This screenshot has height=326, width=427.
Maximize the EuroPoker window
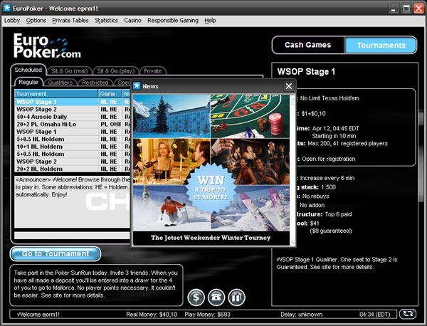coord(406,9)
